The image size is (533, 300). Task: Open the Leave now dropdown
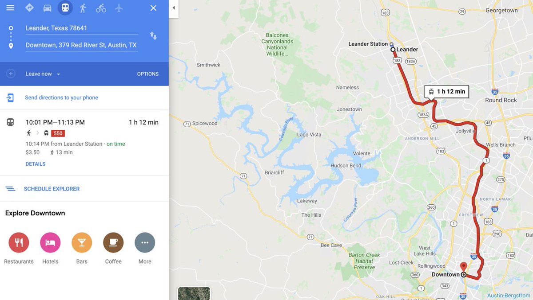tap(43, 74)
